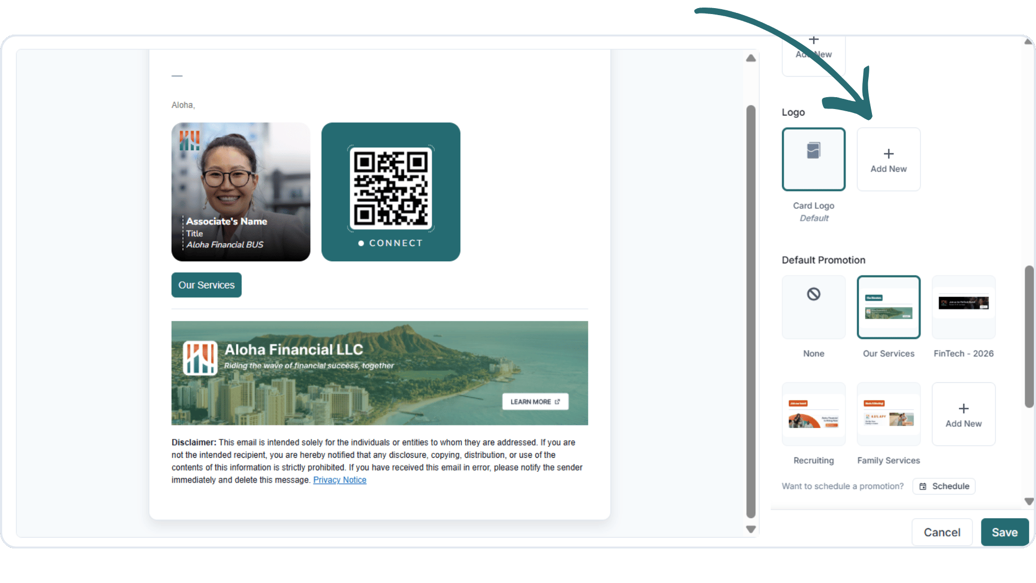1036x583 pixels.
Task: Open the Privacy Notice link
Action: click(339, 480)
